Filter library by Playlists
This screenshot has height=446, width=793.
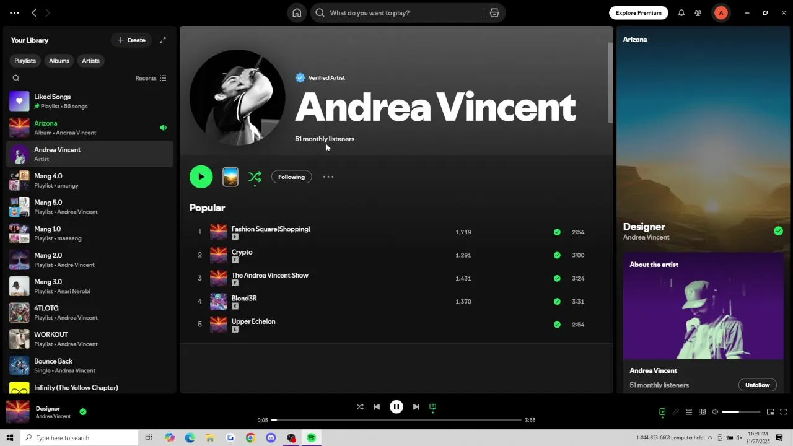pyautogui.click(x=25, y=61)
